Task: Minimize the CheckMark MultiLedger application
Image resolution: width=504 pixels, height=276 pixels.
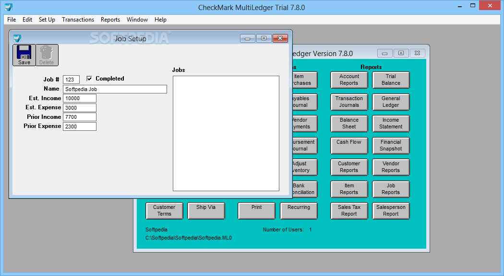Action: click(460, 6)
